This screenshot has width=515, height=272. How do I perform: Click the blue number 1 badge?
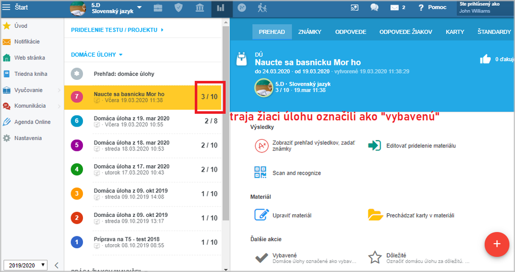[x=77, y=242]
